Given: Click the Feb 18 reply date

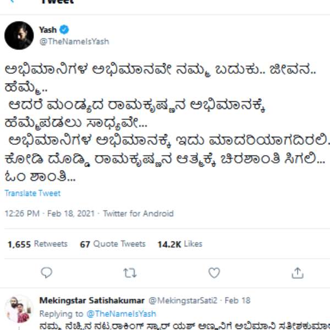Looking at the screenshot, I should click(x=238, y=301).
